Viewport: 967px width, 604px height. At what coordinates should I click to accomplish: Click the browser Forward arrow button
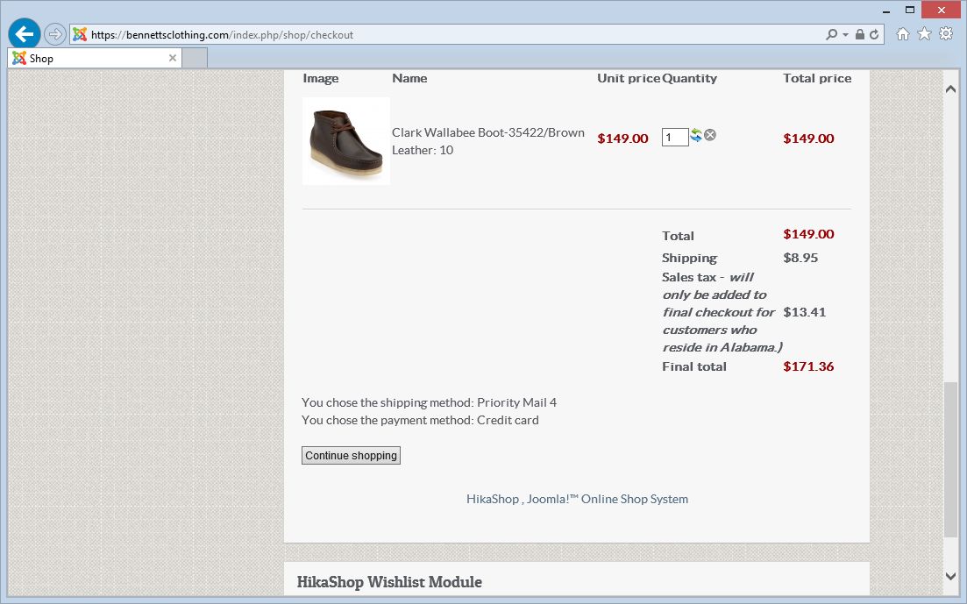coord(55,34)
